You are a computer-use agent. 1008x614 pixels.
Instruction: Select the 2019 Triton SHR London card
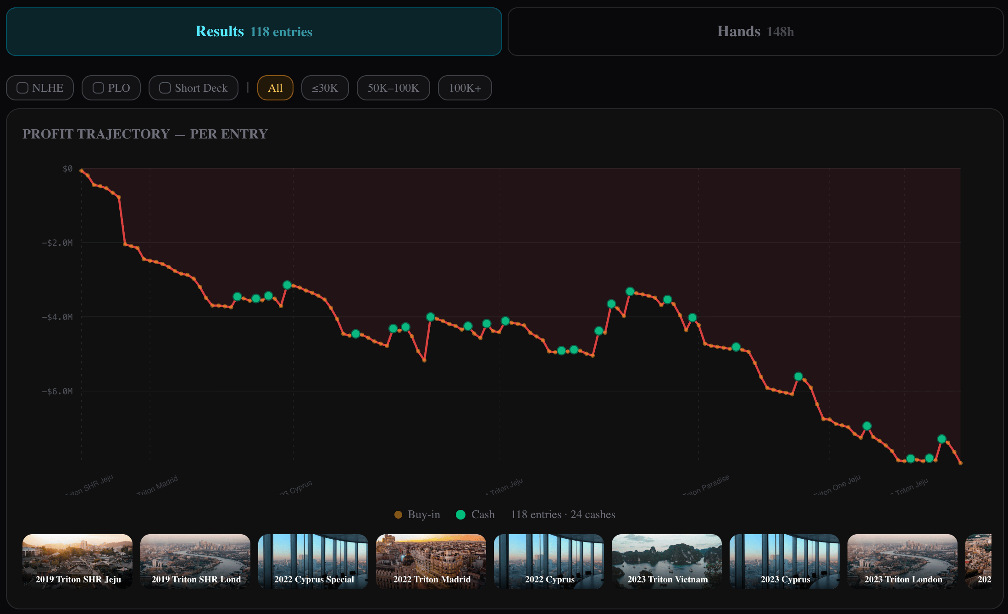pos(195,561)
